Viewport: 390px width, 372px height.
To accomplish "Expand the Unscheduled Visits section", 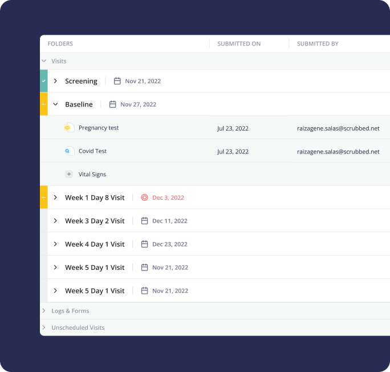I will coord(44,327).
